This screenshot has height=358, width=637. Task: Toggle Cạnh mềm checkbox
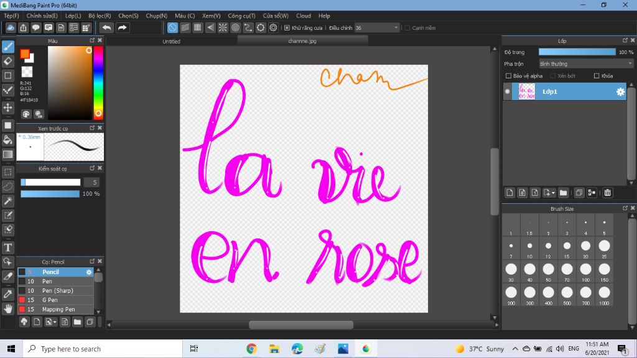point(407,28)
